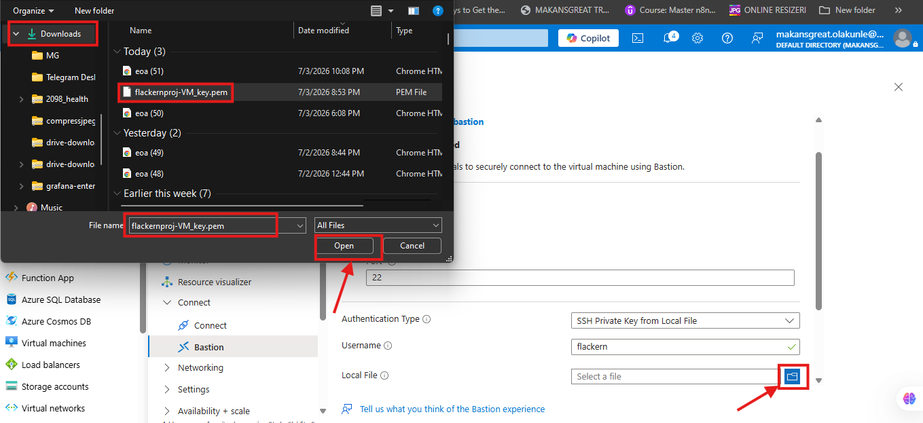
Task: Toggle the file dialog preview pane icon
Action: [x=413, y=11]
